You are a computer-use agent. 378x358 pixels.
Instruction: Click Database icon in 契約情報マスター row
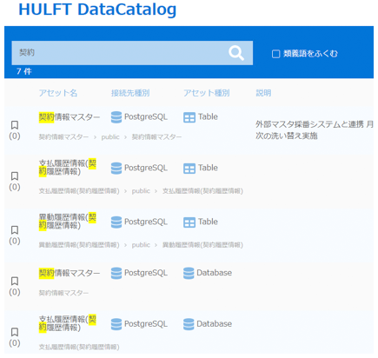189,273
